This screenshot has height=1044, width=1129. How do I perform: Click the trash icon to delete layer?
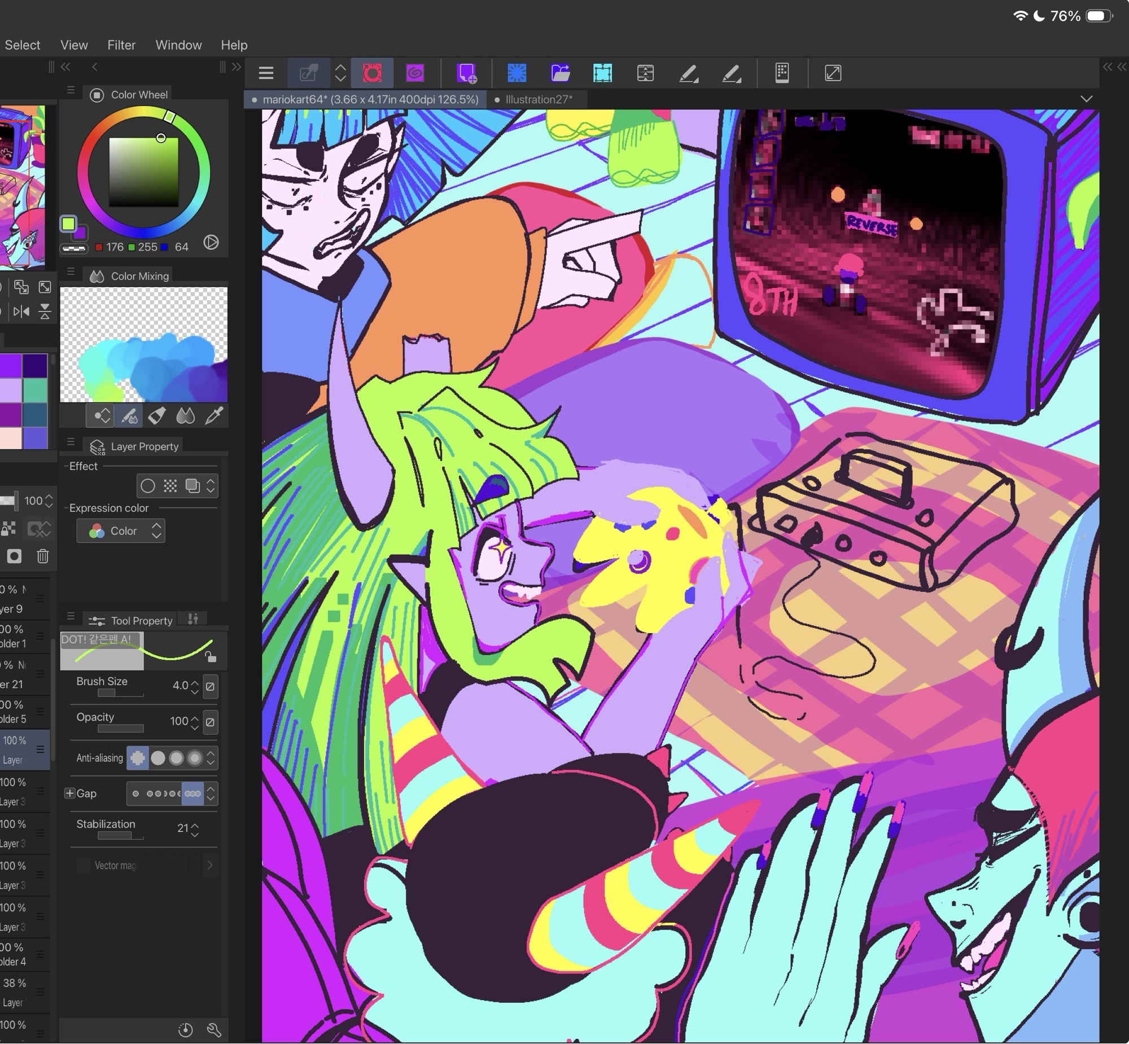(43, 556)
